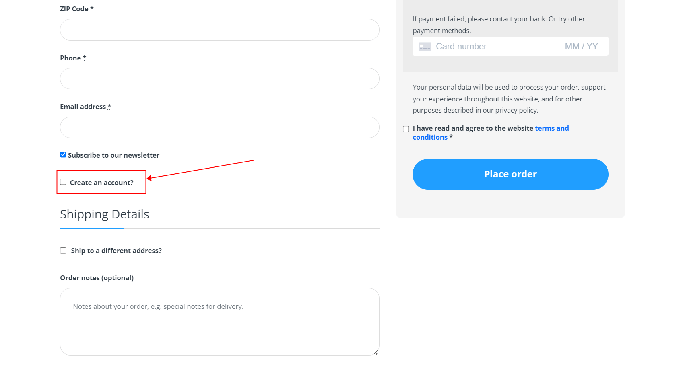Click the ZIP Code field label

pyautogui.click(x=74, y=9)
